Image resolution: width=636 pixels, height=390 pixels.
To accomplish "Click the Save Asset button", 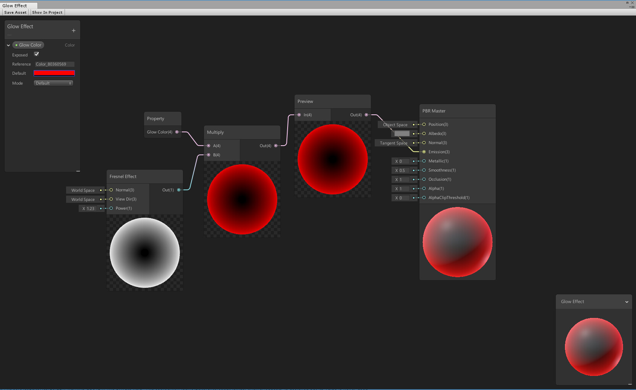I will [x=15, y=12].
